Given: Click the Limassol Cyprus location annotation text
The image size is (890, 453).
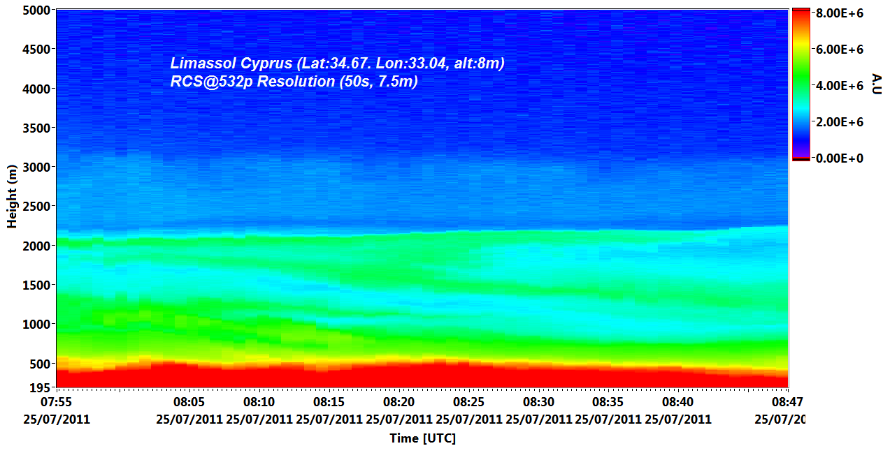Looking at the screenshot, I should click(337, 64).
